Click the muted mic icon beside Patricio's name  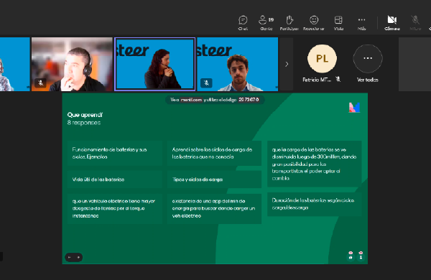pyautogui.click(x=338, y=80)
